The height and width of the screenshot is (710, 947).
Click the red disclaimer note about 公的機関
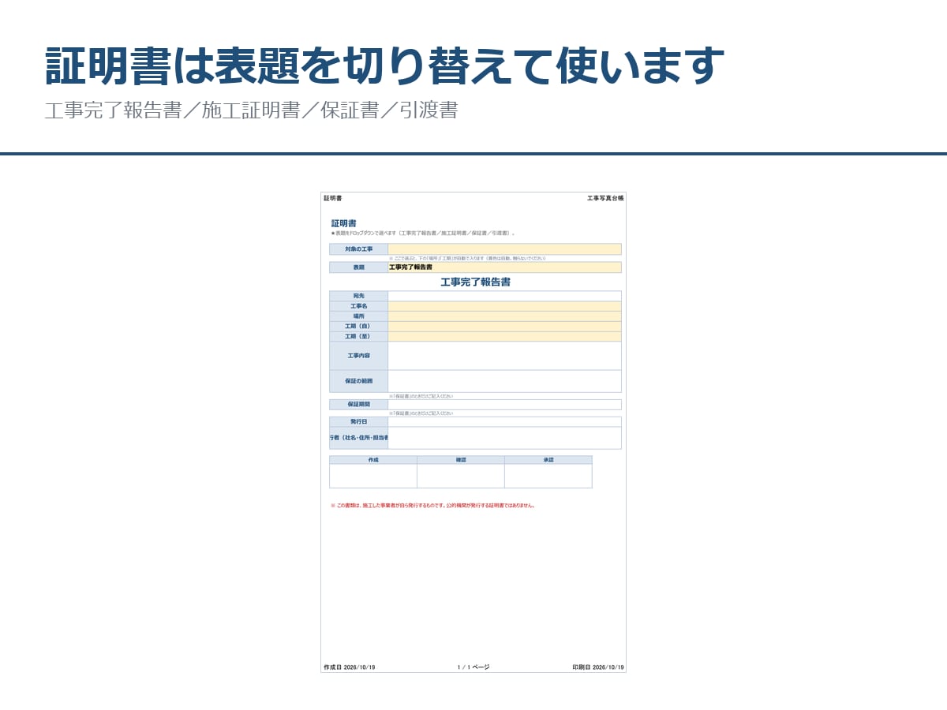(x=432, y=506)
